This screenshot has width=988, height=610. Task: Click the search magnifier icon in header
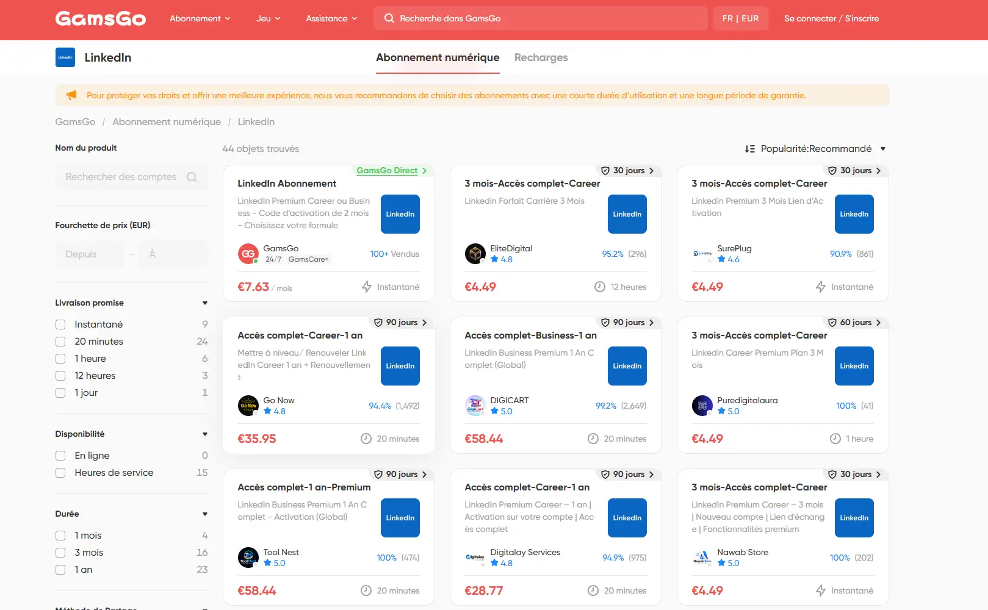pyautogui.click(x=389, y=18)
